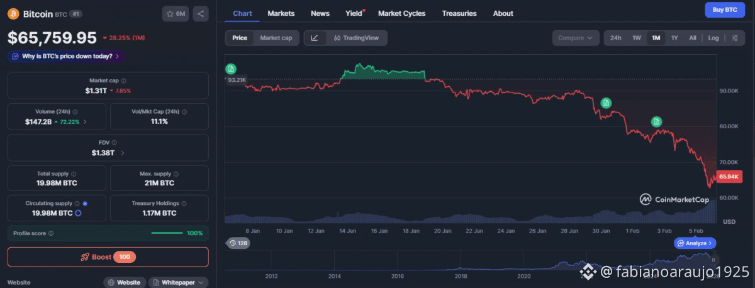The image size is (755, 288).
Task: Select the TradingView chart mode
Action: (357, 38)
